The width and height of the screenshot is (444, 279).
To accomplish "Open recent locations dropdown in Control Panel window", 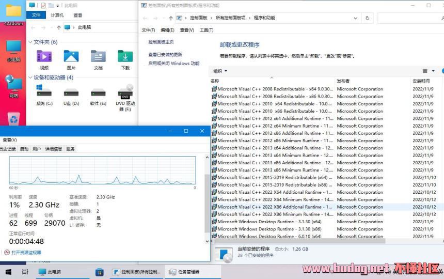I will coord(163,18).
